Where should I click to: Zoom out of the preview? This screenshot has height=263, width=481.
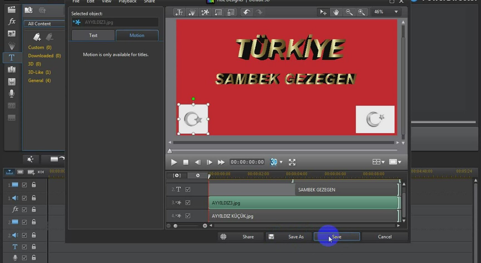click(x=349, y=12)
